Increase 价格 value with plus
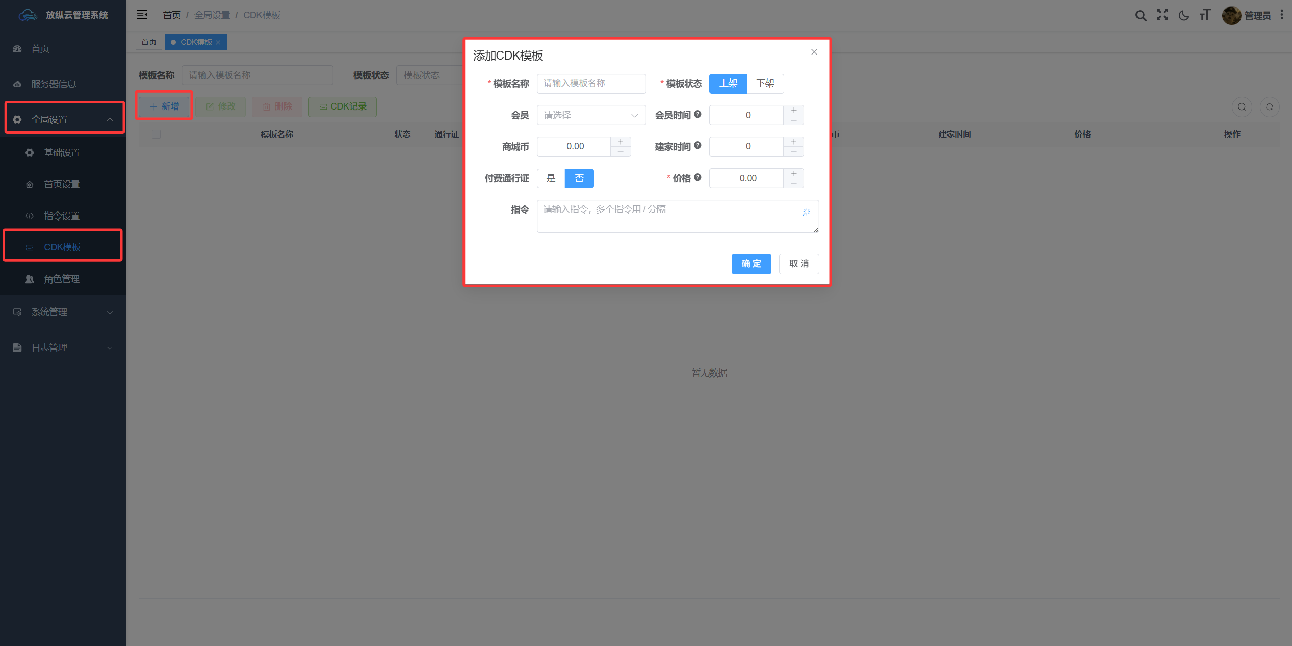The height and width of the screenshot is (646, 1292). pos(794,173)
